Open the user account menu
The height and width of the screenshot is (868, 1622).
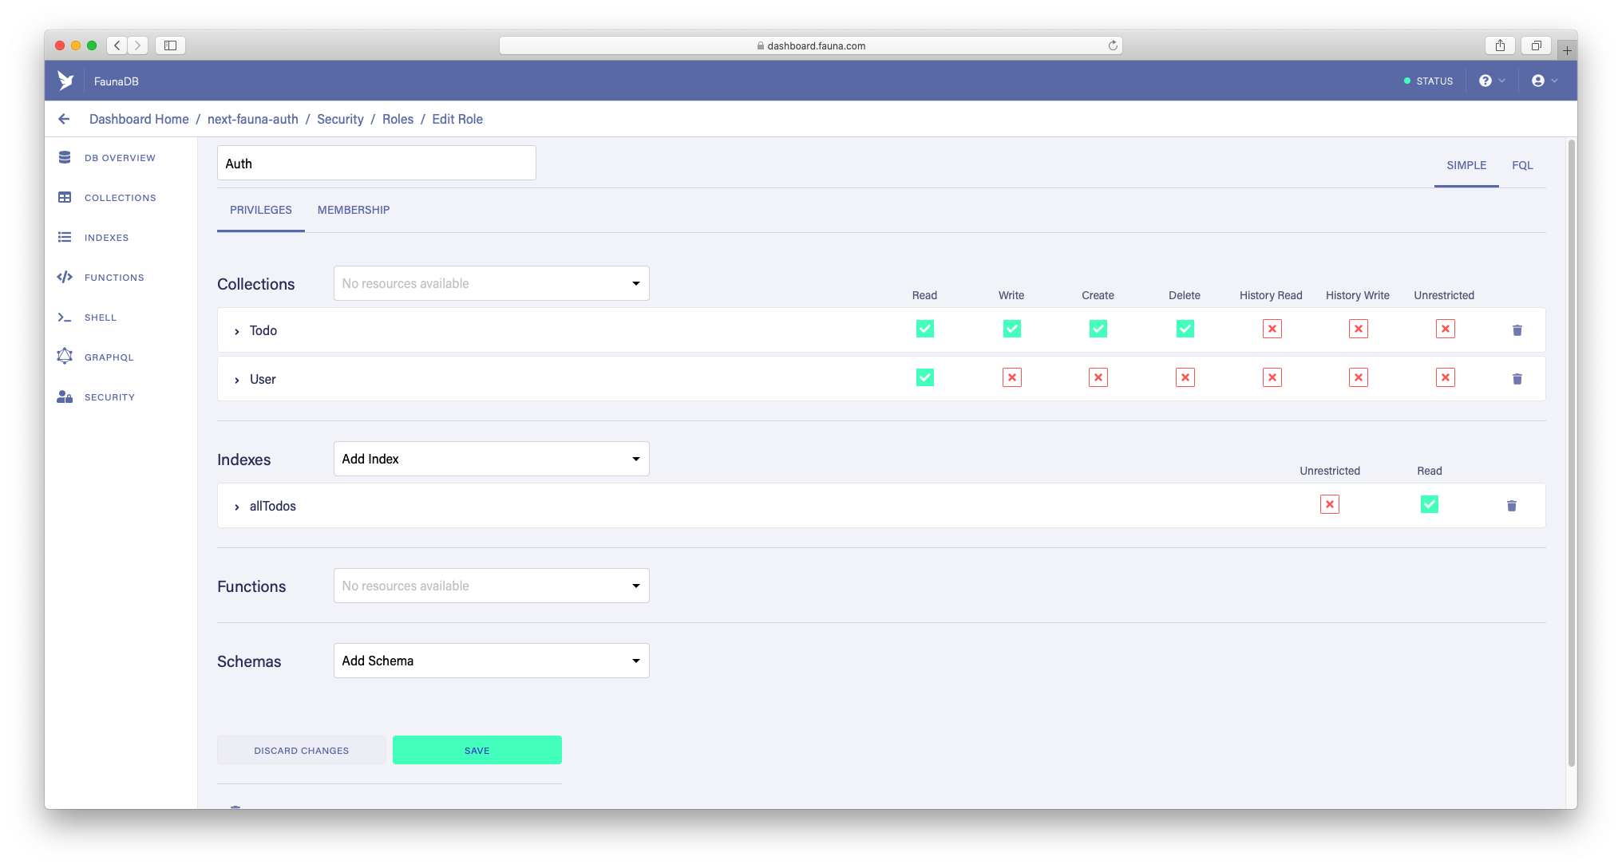pyautogui.click(x=1545, y=81)
